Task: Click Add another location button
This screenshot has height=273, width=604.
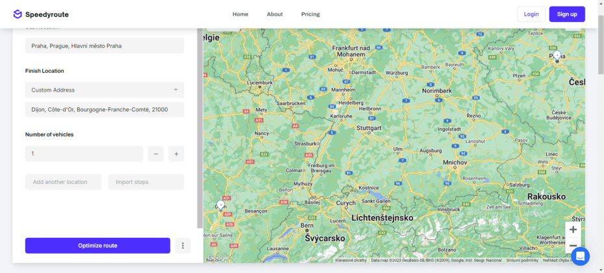Action: click(x=64, y=182)
